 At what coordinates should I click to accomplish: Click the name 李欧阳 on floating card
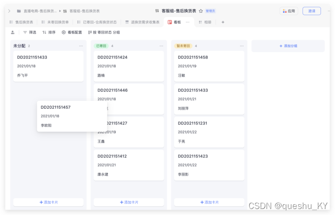(x=46, y=125)
